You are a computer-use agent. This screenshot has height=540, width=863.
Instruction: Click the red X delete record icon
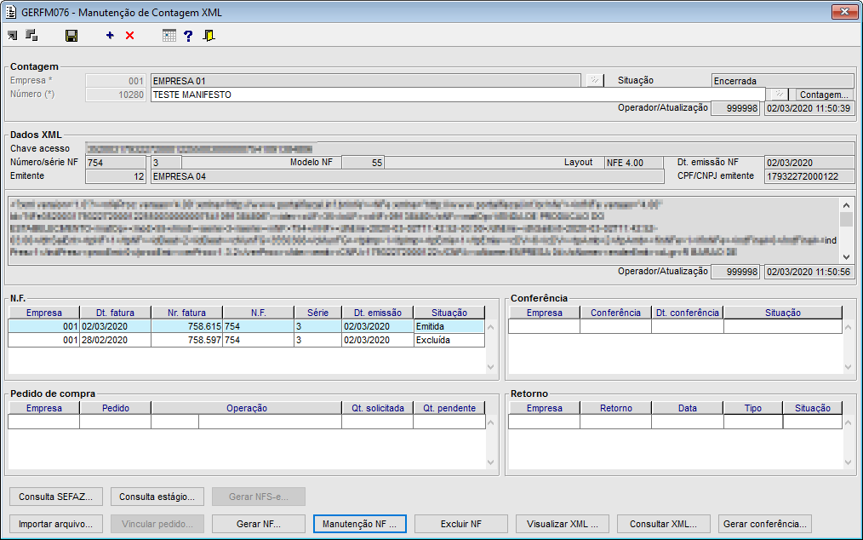[x=129, y=36]
